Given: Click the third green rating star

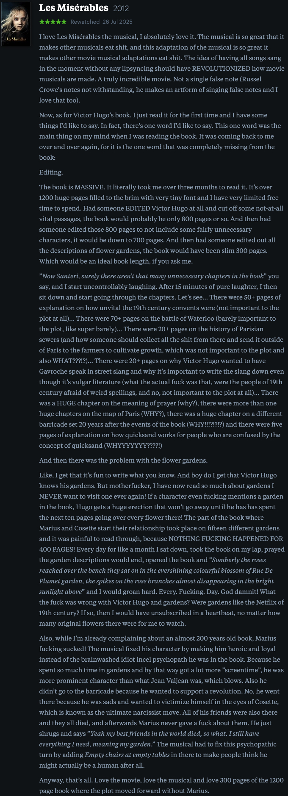Looking at the screenshot, I should [x=53, y=22].
